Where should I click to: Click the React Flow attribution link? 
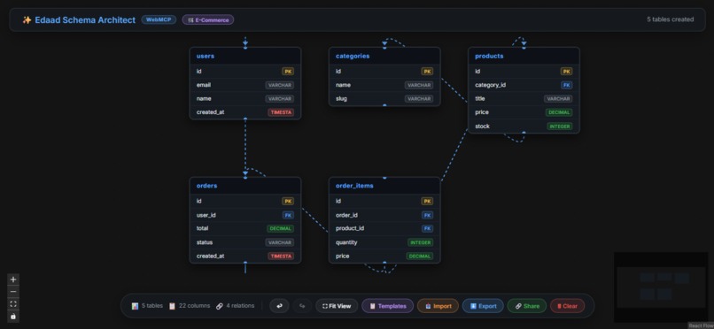click(x=701, y=325)
